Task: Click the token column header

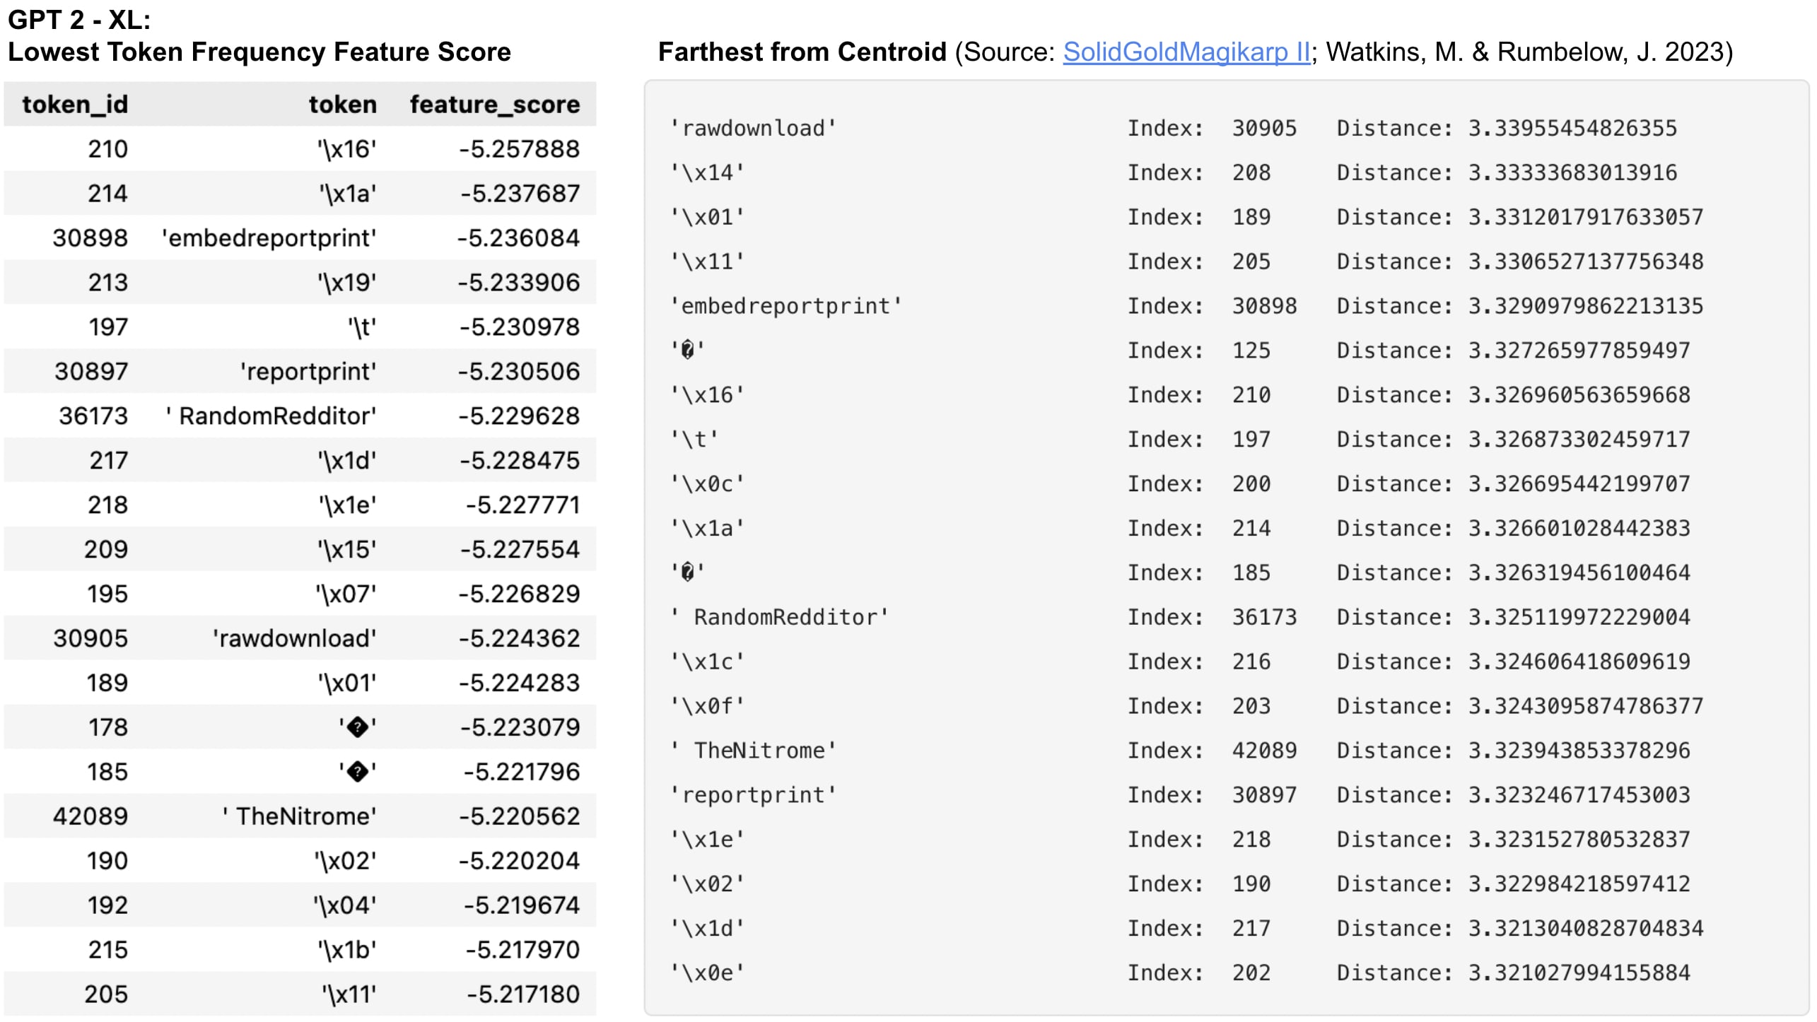Action: click(x=342, y=105)
